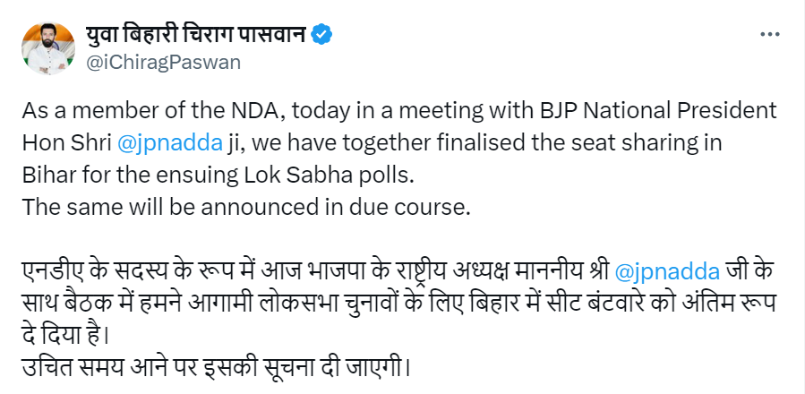Click the phrase "BJP National President"
This screenshot has height=394, width=805.
tap(662, 111)
